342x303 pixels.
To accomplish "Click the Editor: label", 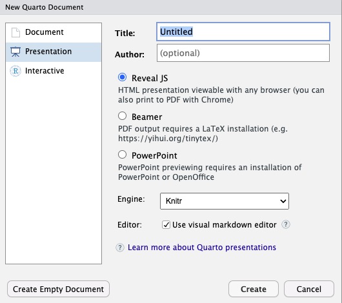I will [130, 225].
